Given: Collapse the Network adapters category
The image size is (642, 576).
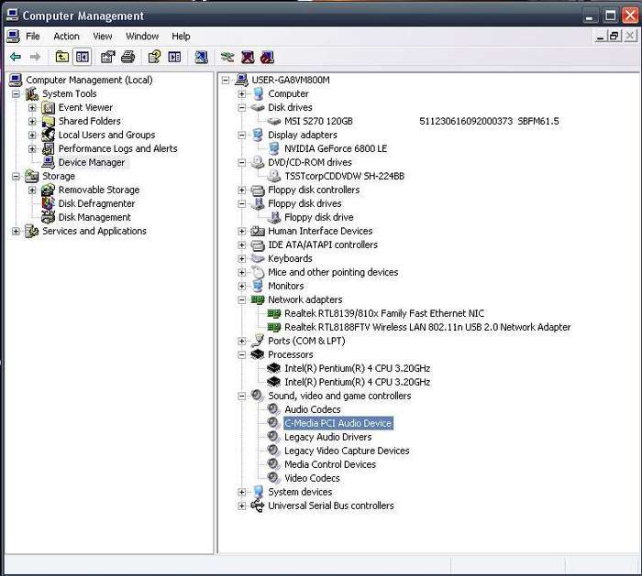Looking at the screenshot, I should click(242, 300).
